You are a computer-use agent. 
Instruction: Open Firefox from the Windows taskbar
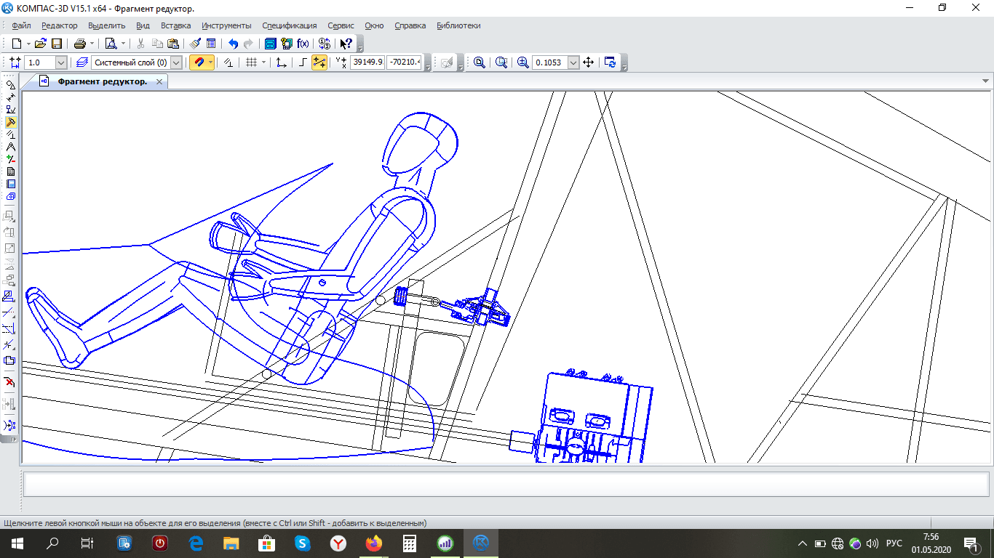click(374, 543)
